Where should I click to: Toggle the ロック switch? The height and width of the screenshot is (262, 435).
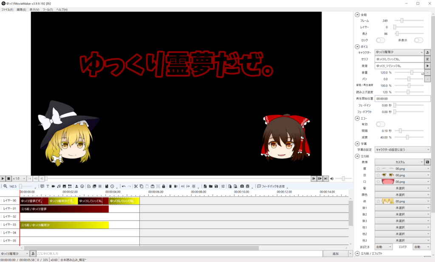(380, 40)
